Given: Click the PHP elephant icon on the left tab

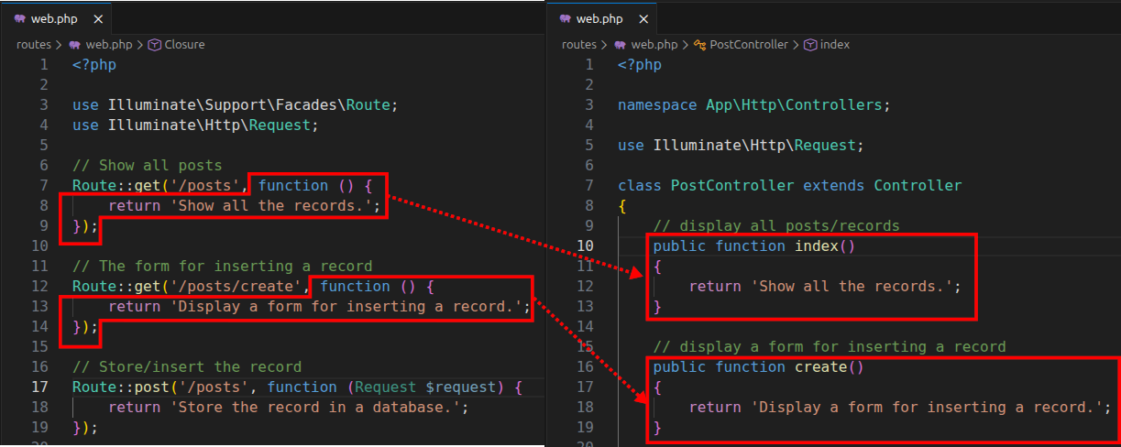Looking at the screenshot, I should tap(20, 19).
